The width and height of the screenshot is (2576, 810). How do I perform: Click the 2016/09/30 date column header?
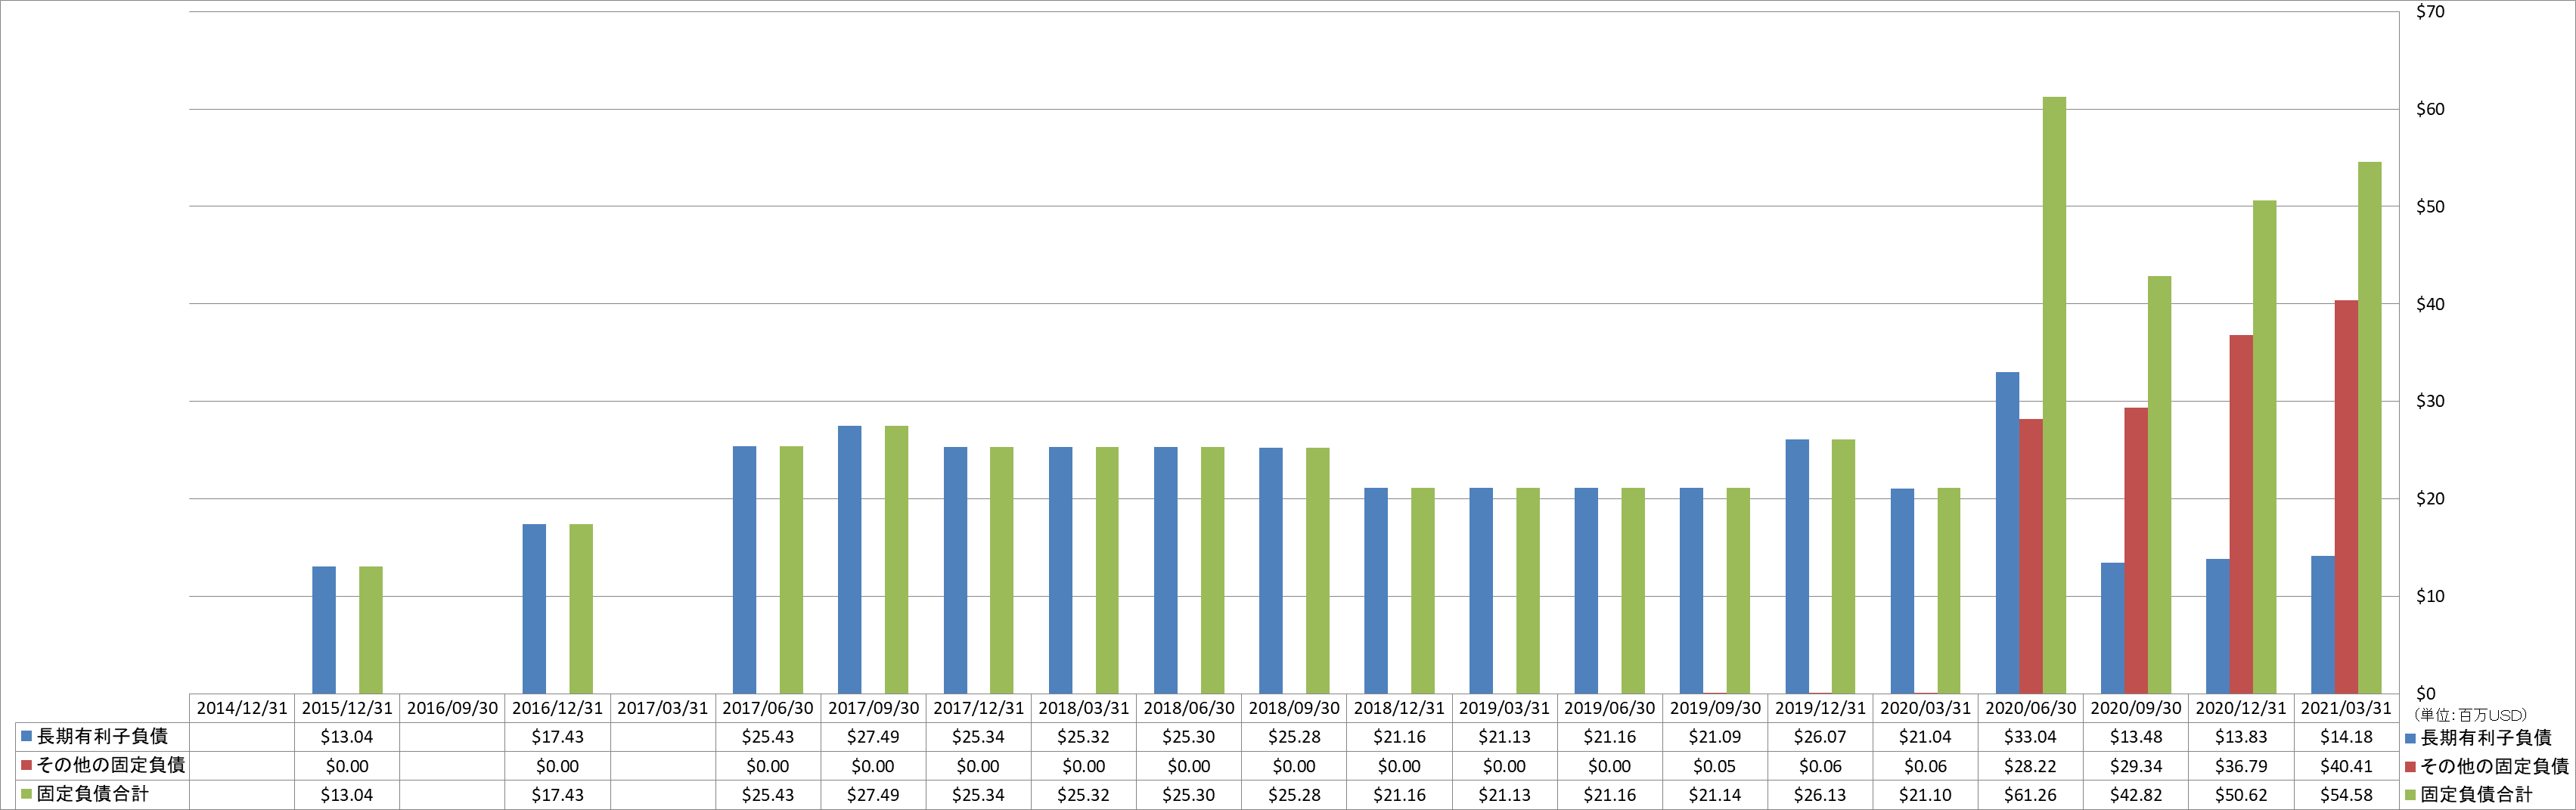tap(452, 708)
